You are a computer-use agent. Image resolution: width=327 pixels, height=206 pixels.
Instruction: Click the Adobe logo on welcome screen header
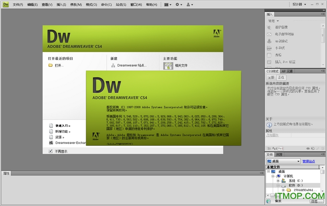point(217,33)
